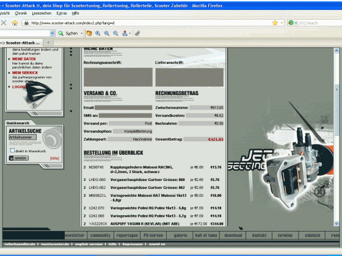Click the LOGOUT link

coord(19,87)
